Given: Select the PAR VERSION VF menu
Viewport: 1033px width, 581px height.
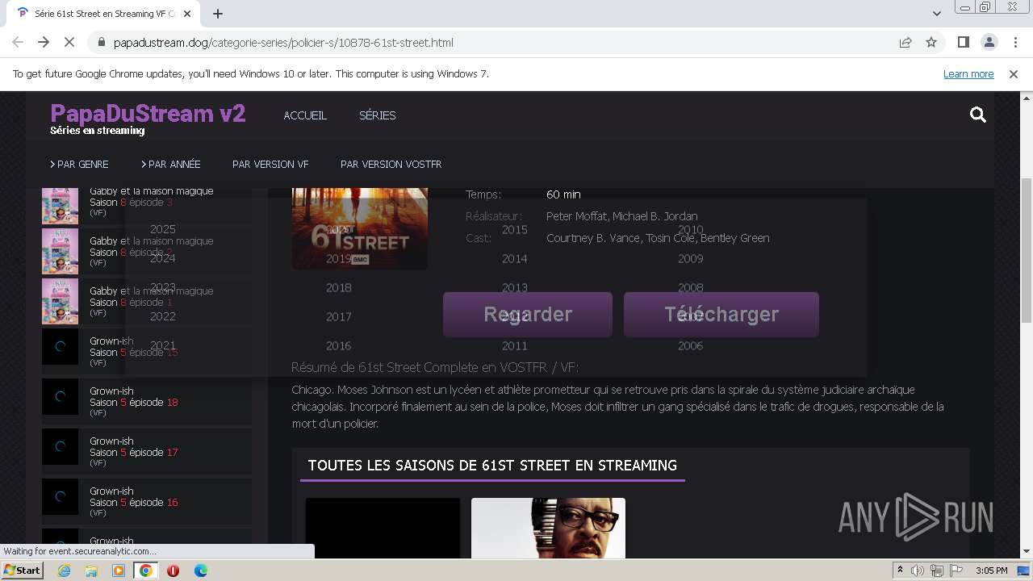Looking at the screenshot, I should pyautogui.click(x=270, y=164).
